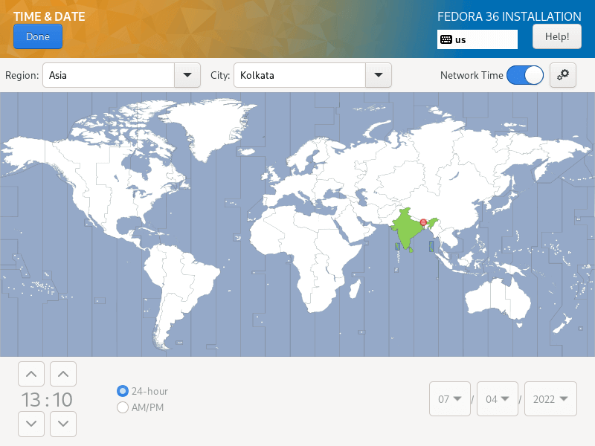Expand the City dropdown arrow
595x446 pixels.
pos(379,75)
